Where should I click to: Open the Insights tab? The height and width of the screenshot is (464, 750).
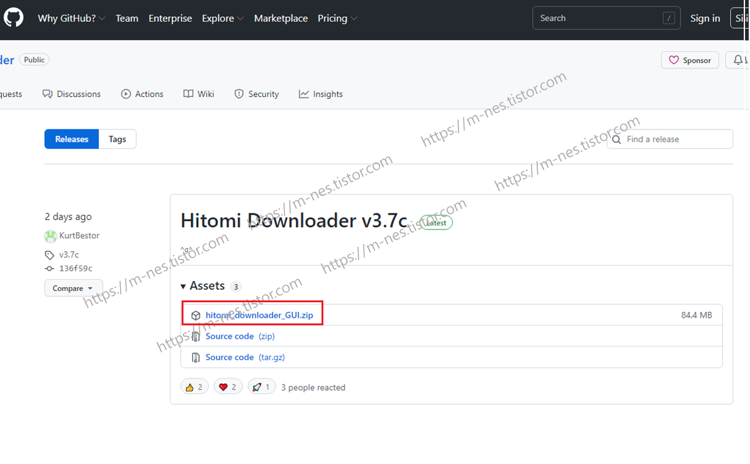[x=321, y=94]
